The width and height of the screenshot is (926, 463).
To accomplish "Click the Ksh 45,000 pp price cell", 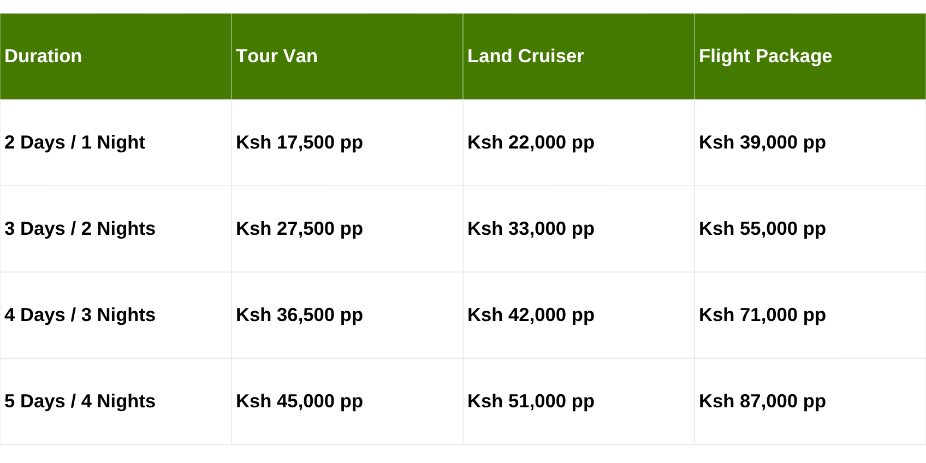I will pos(299,401).
